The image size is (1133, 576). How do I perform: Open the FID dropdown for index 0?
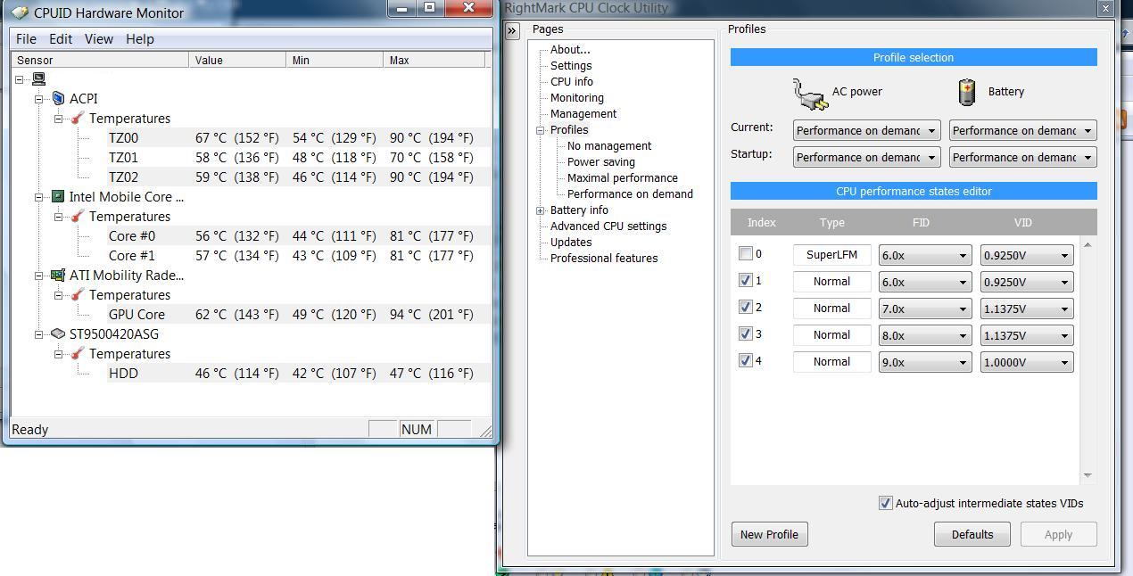pos(925,255)
